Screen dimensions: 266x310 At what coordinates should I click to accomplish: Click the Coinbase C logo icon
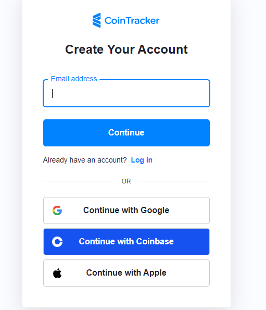[57, 242]
